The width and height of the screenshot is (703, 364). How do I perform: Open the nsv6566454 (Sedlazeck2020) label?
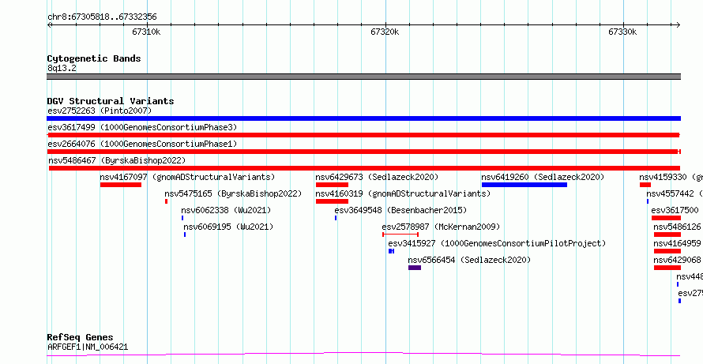[469, 260]
